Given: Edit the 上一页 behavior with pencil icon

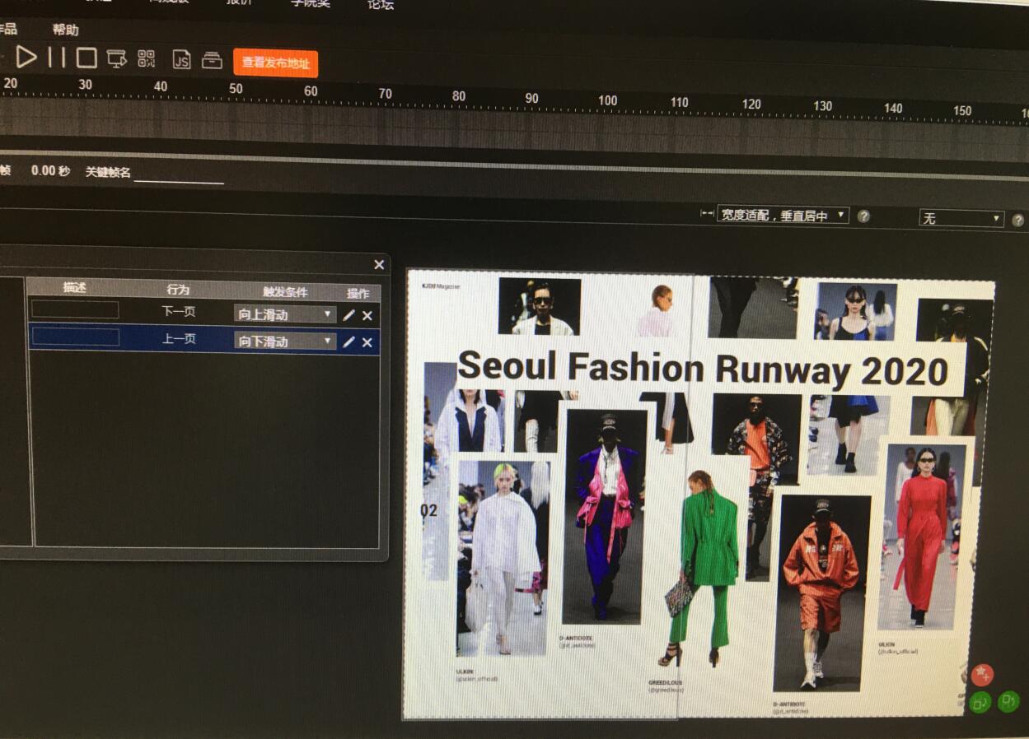Looking at the screenshot, I should pyautogui.click(x=349, y=342).
